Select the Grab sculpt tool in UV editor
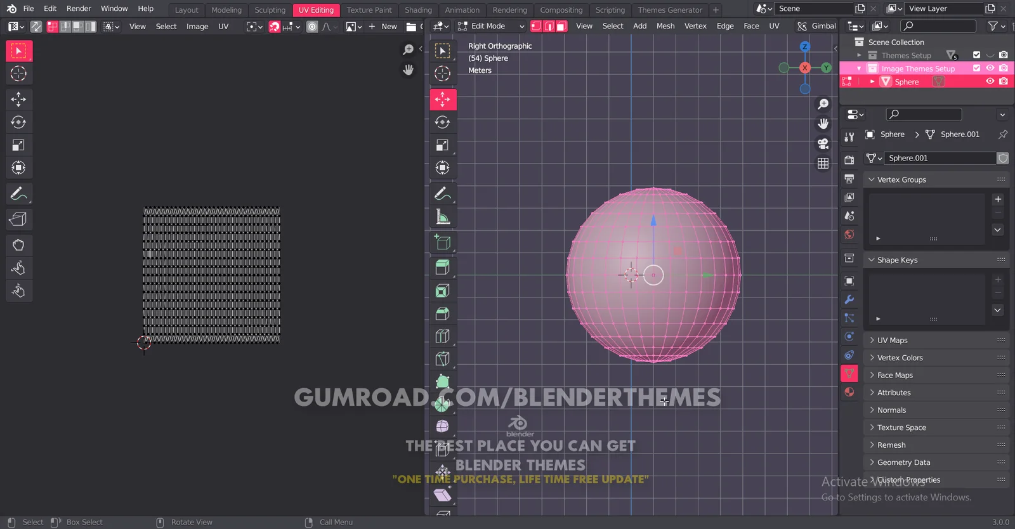 18,245
